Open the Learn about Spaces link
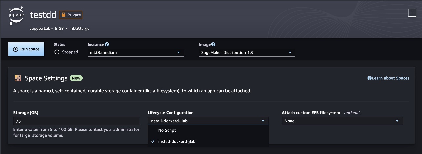This screenshot has width=422, height=154. (x=388, y=78)
